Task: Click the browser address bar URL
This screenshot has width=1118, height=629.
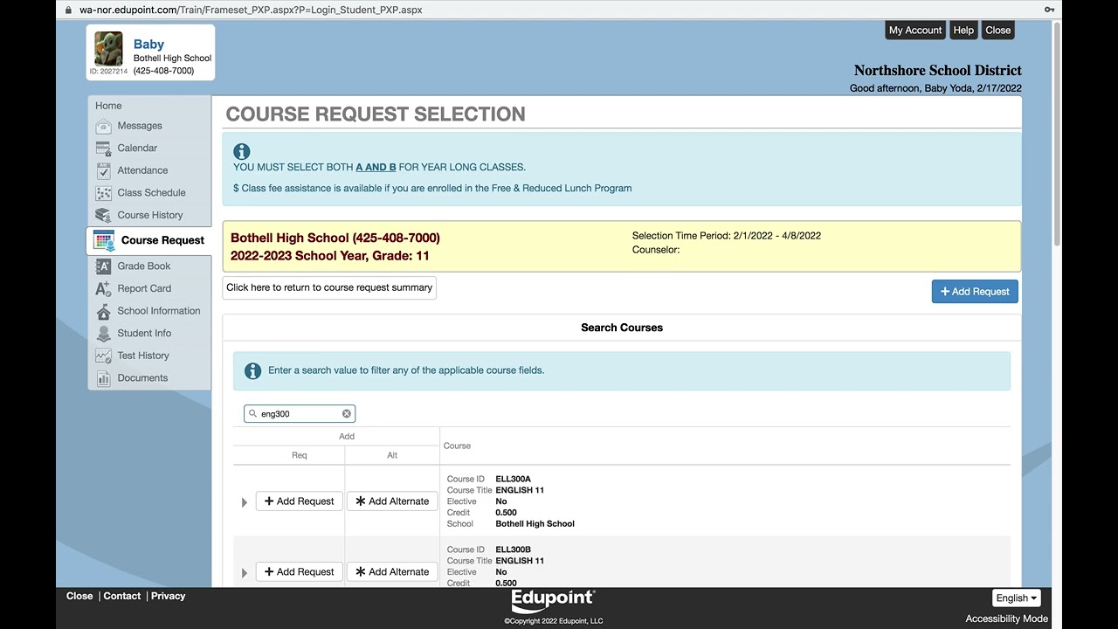Action: [251, 10]
